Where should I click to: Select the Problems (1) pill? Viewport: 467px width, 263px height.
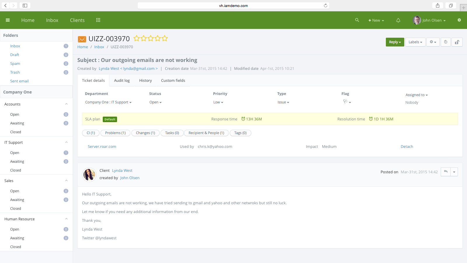coord(115,133)
